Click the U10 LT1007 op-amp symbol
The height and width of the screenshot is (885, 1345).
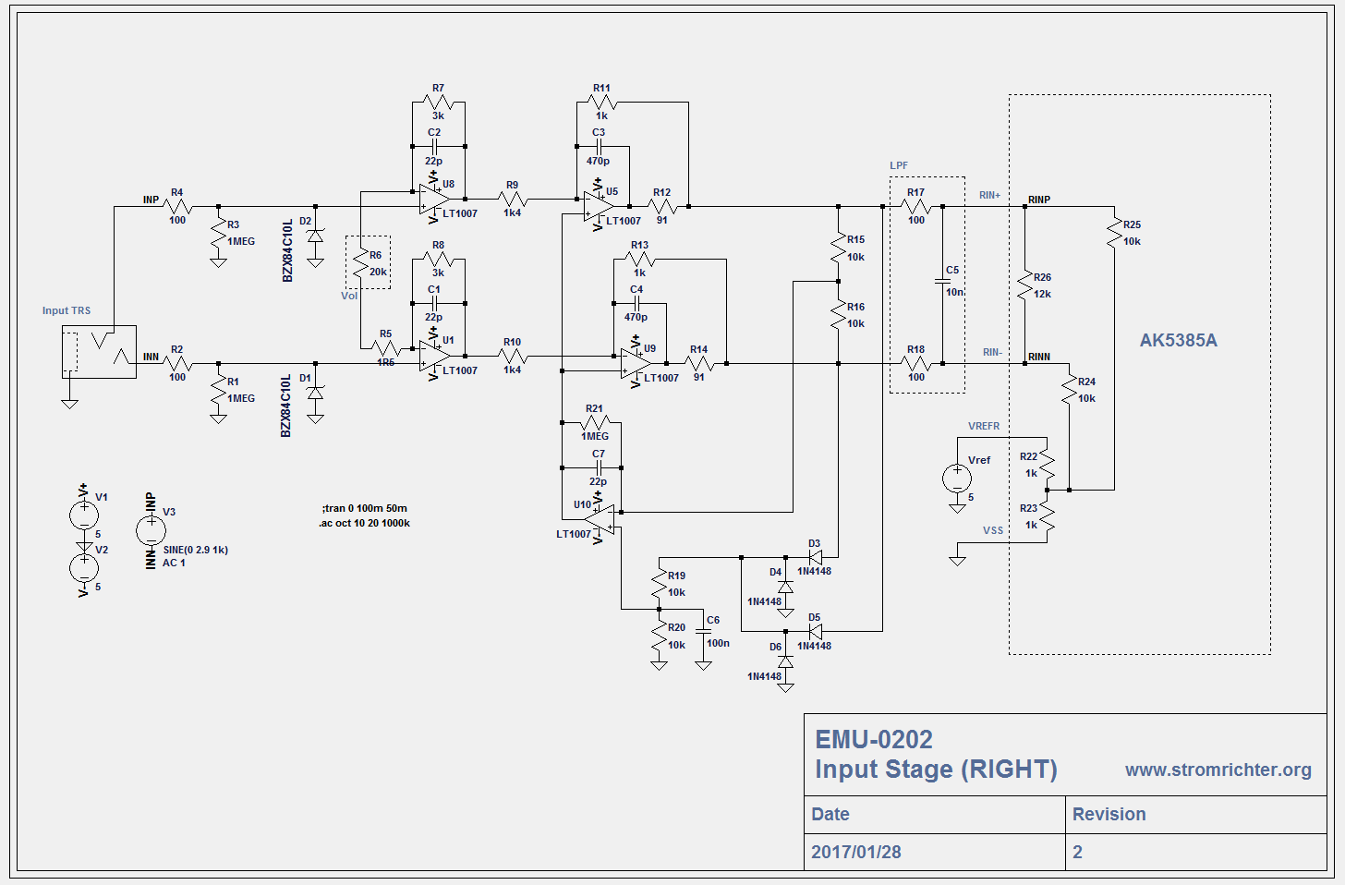click(601, 520)
